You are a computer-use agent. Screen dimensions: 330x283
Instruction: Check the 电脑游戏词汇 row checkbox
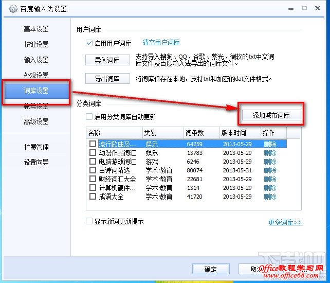pyautogui.click(x=93, y=161)
